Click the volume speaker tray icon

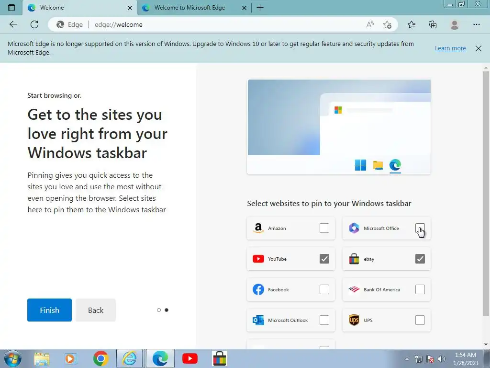tap(442, 359)
